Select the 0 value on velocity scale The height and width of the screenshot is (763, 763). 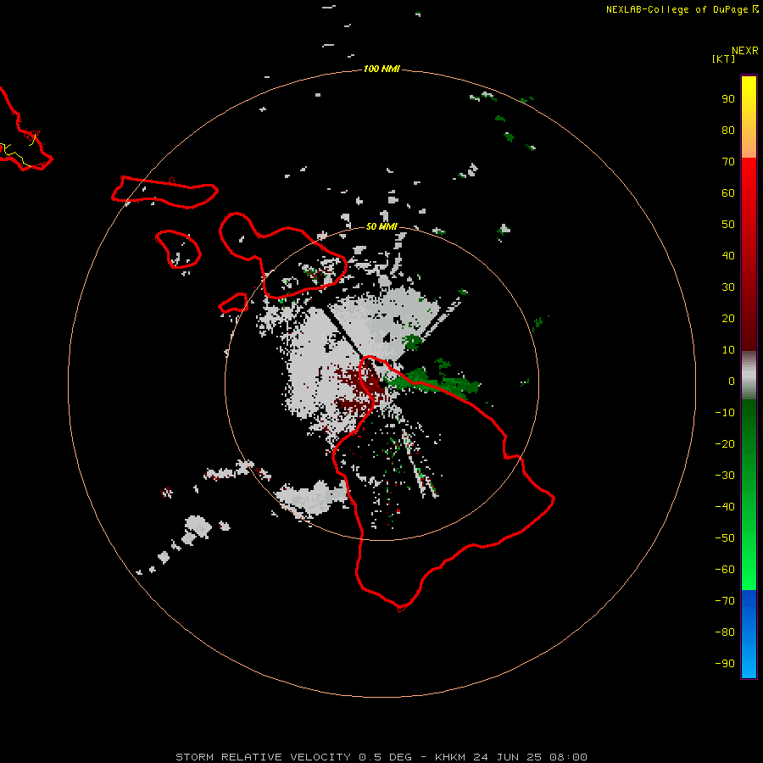click(732, 381)
